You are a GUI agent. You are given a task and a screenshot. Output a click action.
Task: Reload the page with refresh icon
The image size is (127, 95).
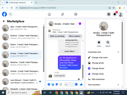click(12, 8)
